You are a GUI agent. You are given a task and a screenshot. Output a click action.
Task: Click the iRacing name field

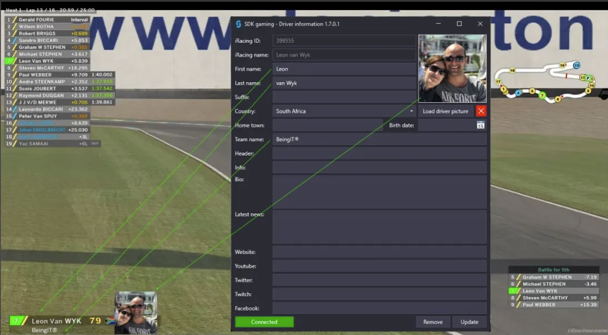click(x=345, y=54)
